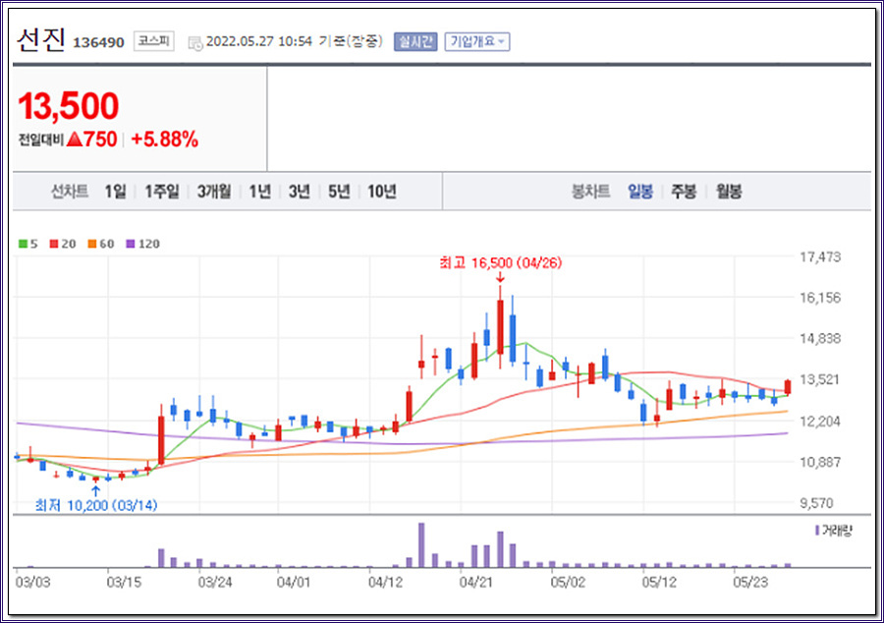Click the calendar icon beside the date

(195, 43)
